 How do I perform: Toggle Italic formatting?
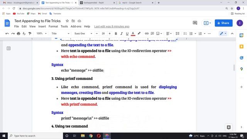coord(122,34)
